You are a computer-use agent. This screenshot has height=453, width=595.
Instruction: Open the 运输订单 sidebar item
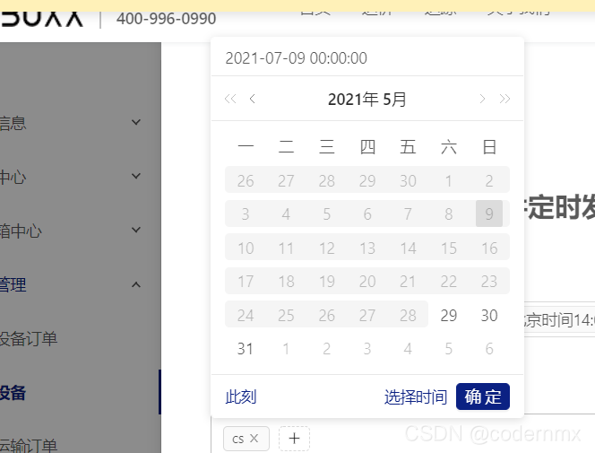[29, 445]
